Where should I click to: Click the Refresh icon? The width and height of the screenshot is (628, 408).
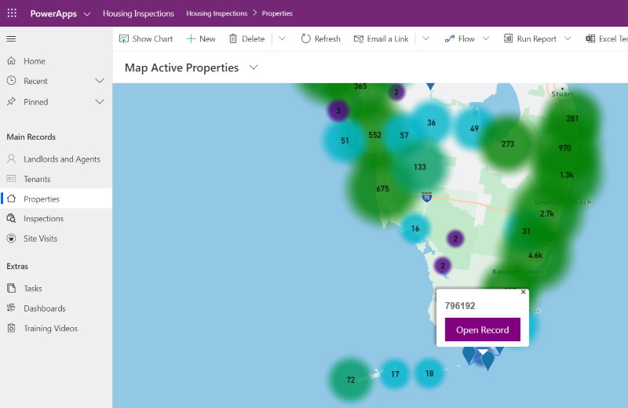(305, 38)
